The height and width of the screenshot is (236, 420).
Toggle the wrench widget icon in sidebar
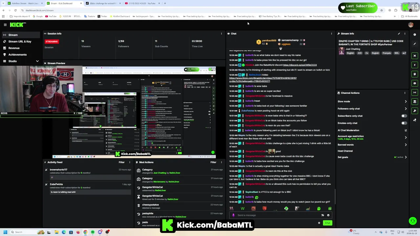pyautogui.click(x=415, y=111)
